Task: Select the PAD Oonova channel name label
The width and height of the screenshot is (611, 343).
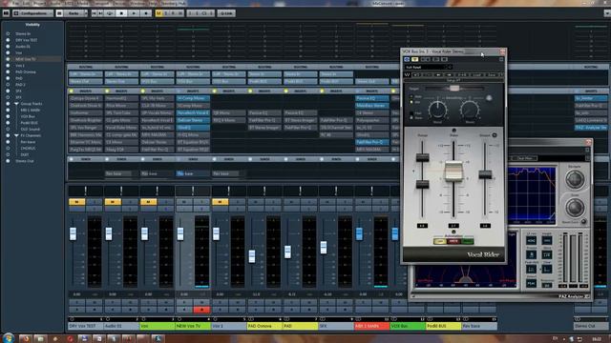Action: click(x=264, y=326)
